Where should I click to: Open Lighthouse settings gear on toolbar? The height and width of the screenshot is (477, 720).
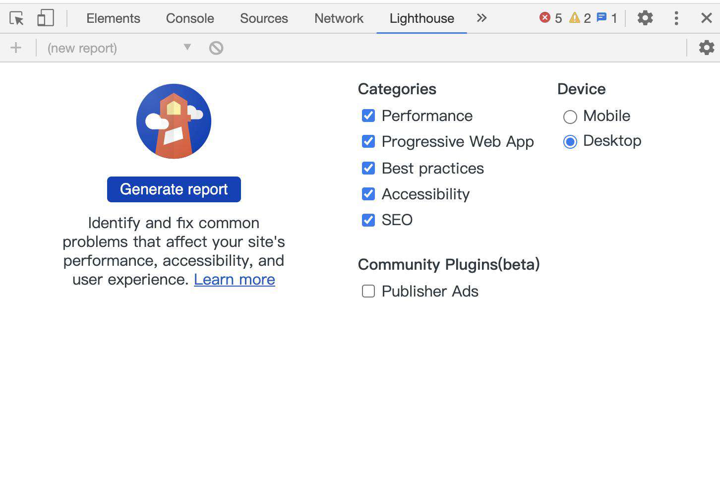707,48
